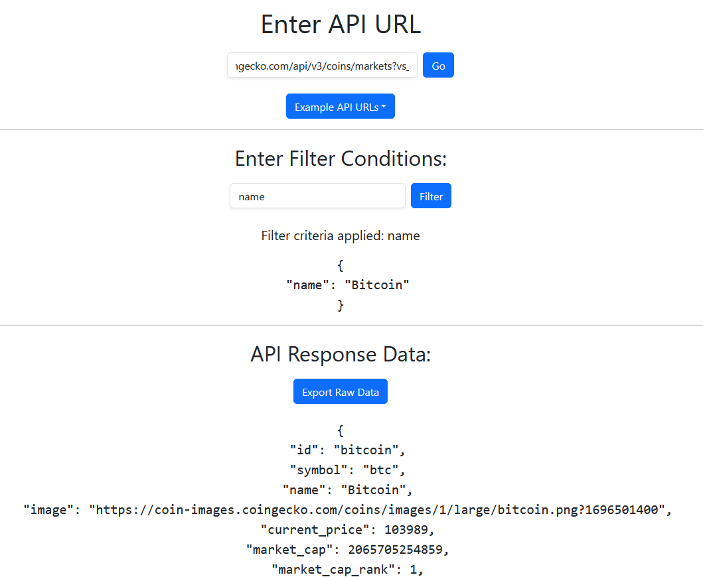703x577 pixels.
Task: Click Export Raw Data
Action: pos(340,391)
